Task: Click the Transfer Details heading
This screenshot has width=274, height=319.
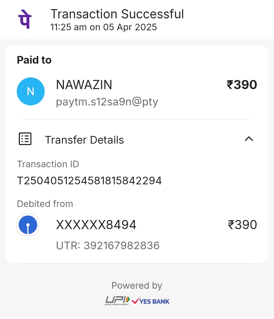Action: click(x=84, y=140)
